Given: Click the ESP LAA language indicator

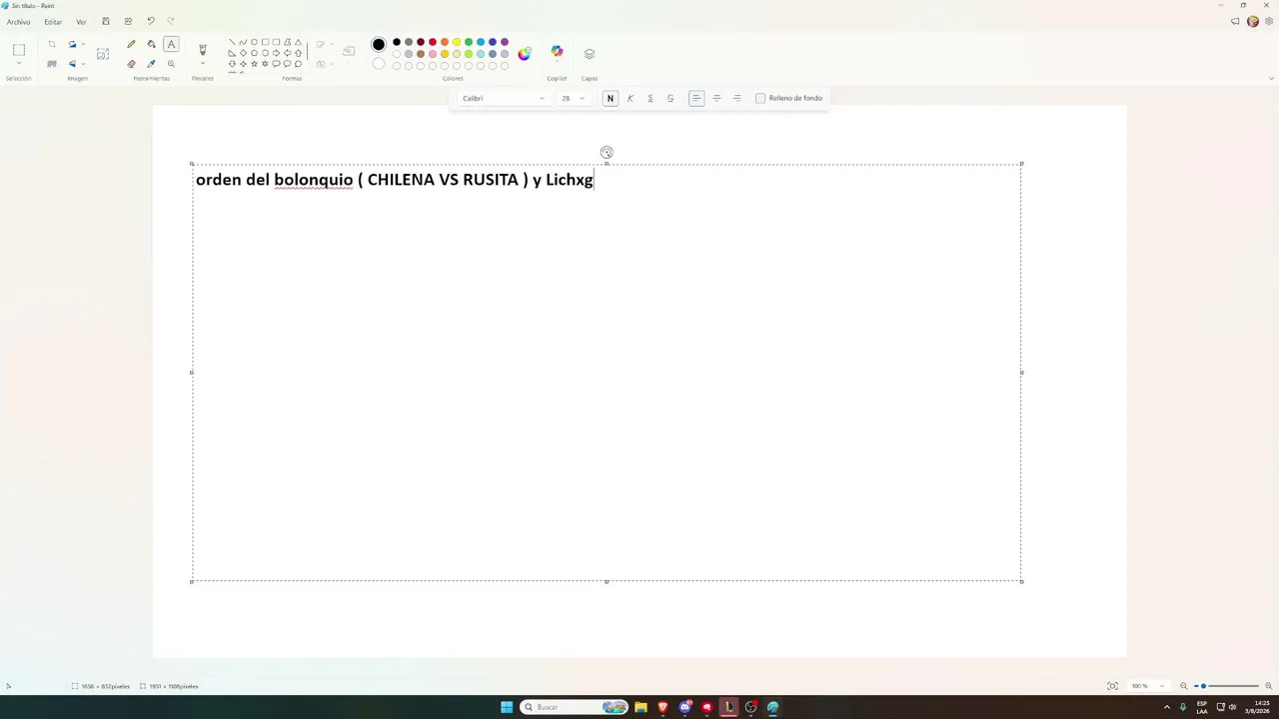Looking at the screenshot, I should [x=1202, y=707].
